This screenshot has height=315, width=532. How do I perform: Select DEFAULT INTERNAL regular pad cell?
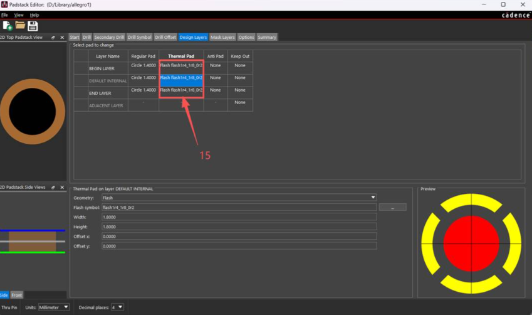(x=143, y=80)
